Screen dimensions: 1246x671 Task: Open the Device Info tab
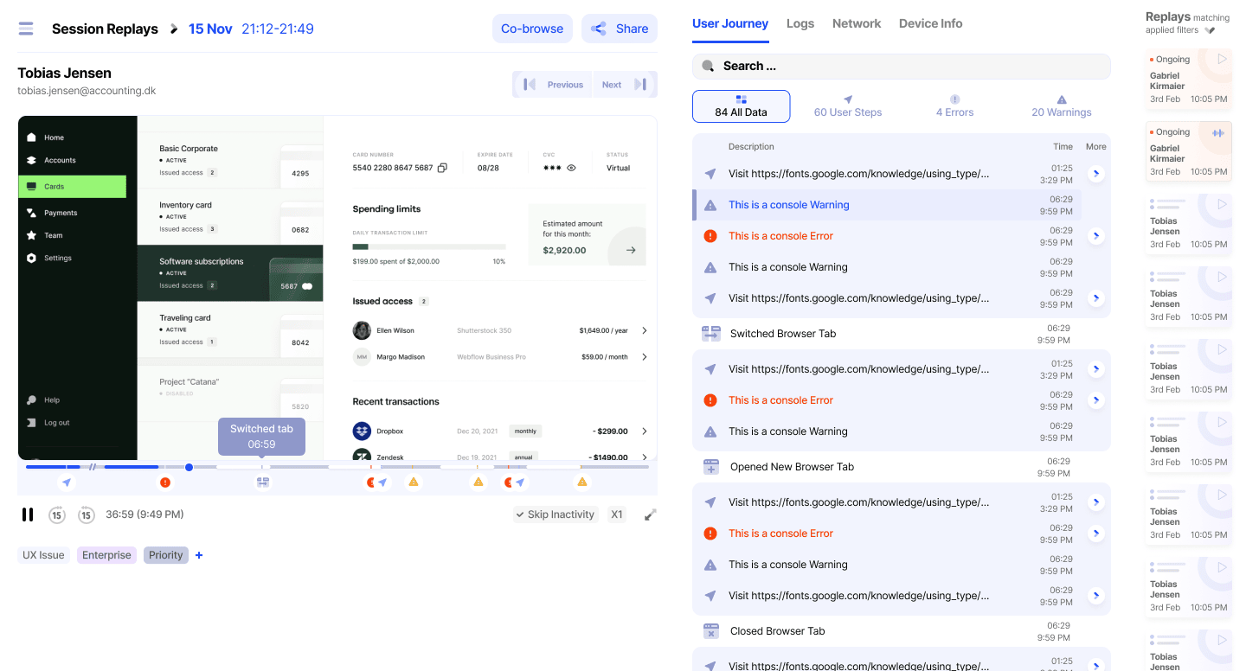click(930, 23)
